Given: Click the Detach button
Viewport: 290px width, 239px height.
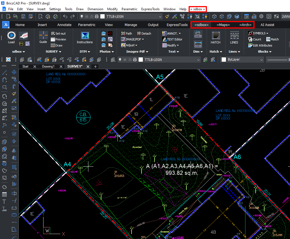Looking at the screenshot, I should pos(144,34).
